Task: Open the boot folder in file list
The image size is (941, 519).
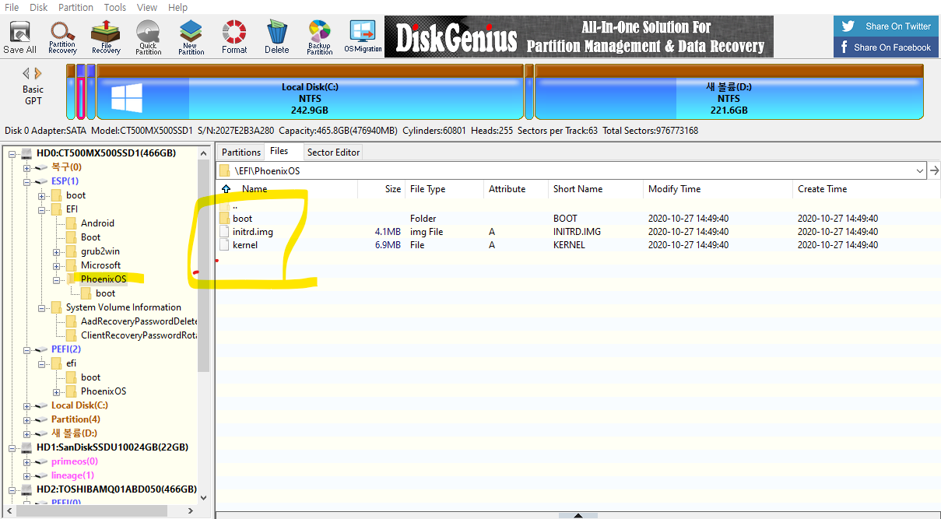Action: tap(242, 219)
